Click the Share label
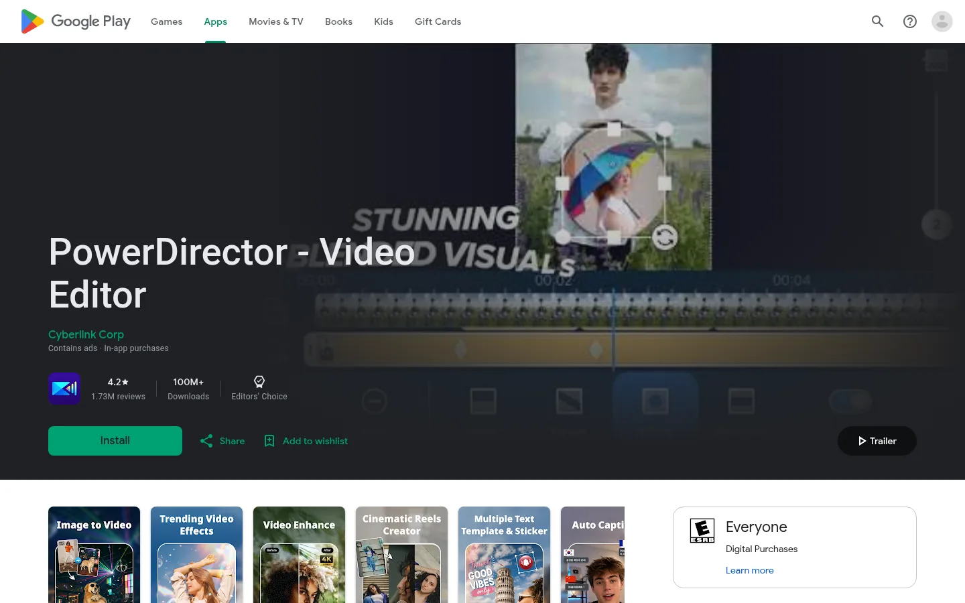 coord(232,441)
